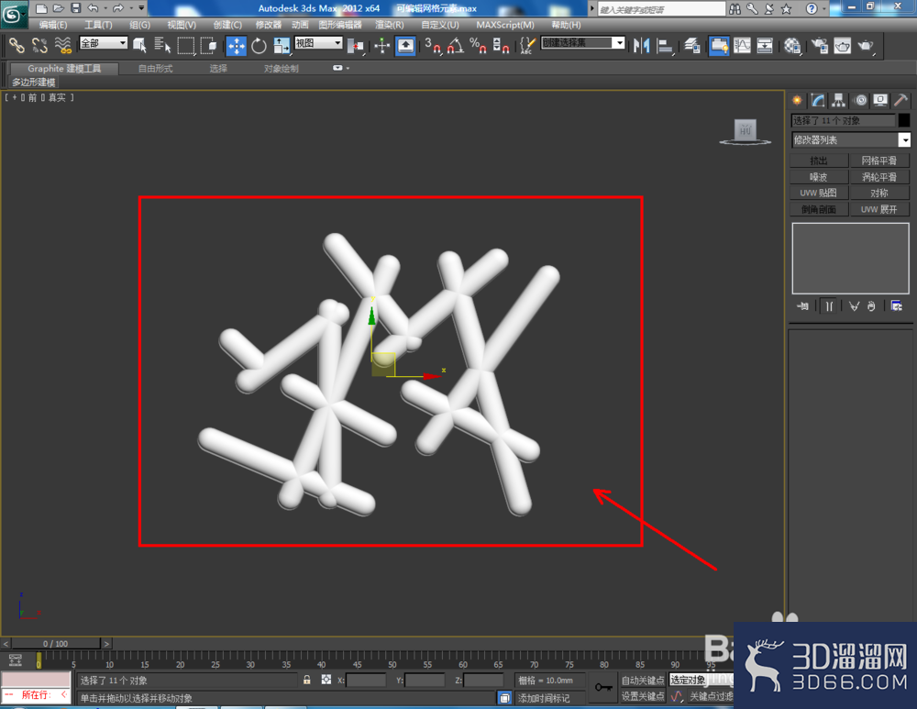
Task: Open the selection filter dropdown showing 全部
Action: 104,43
